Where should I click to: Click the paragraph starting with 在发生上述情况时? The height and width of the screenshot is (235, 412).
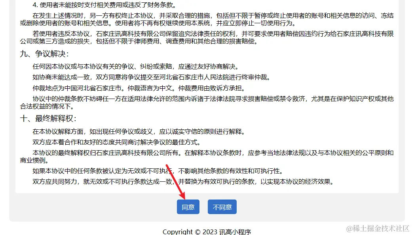[x=207, y=19]
